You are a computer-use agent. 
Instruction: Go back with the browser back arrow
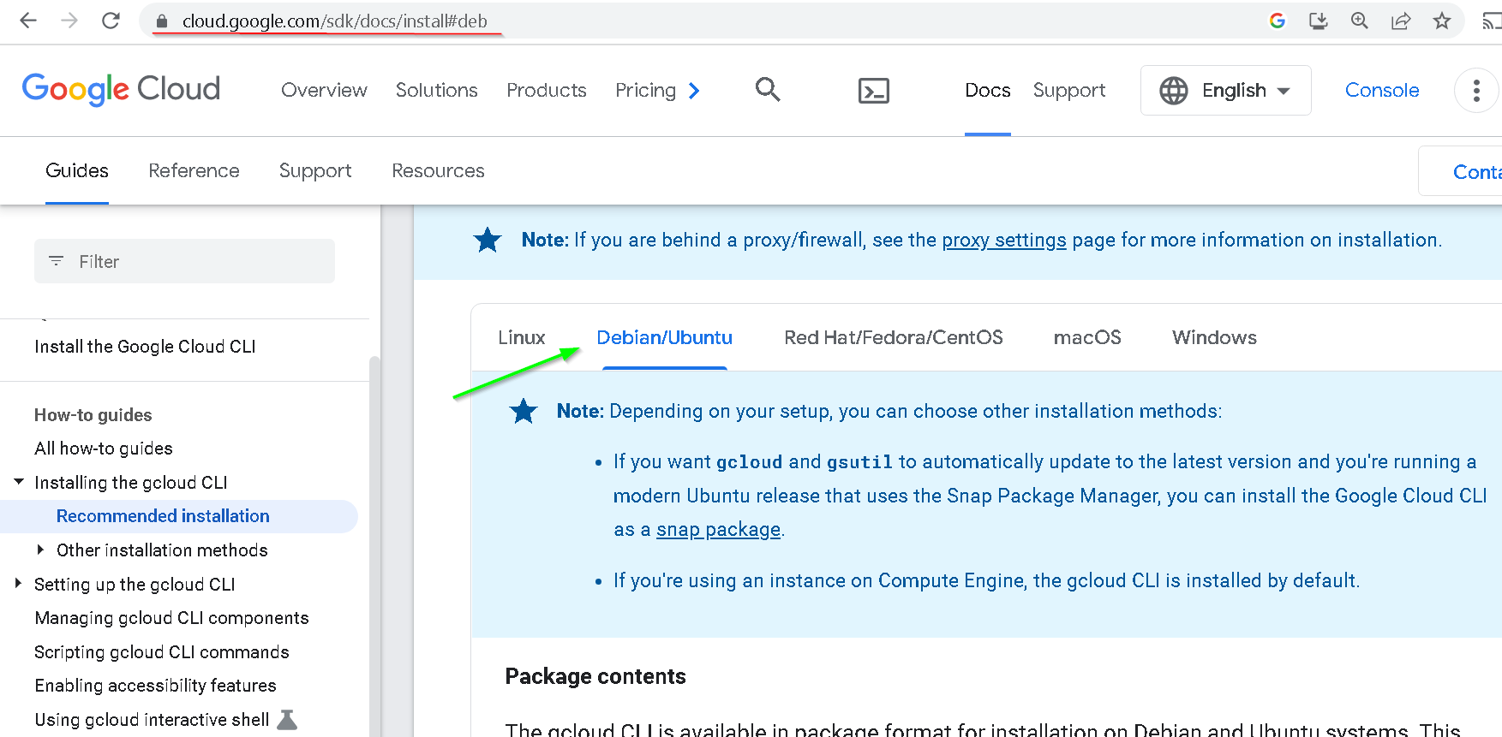(x=28, y=21)
